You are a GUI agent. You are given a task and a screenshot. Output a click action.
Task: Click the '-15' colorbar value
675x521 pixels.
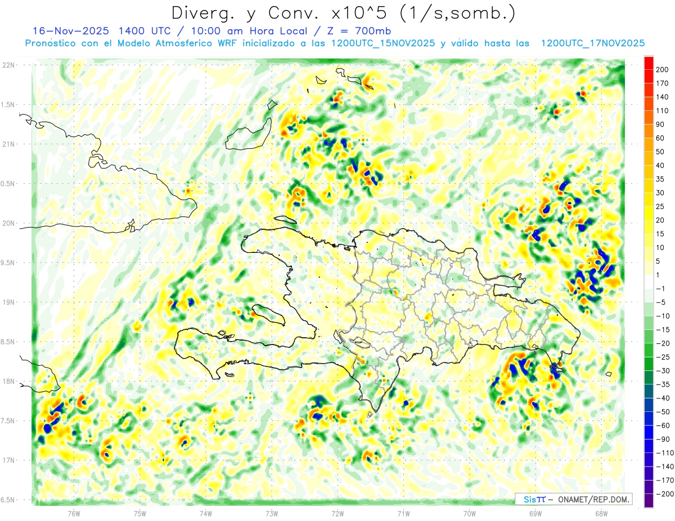pyautogui.click(x=663, y=330)
